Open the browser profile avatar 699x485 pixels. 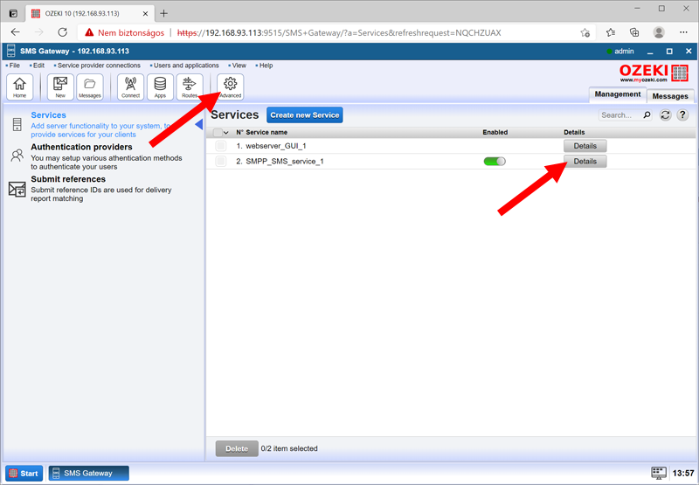[x=659, y=32]
